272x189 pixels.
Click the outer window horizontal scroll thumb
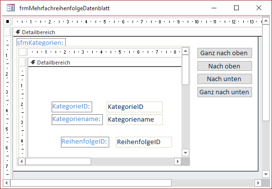point(91,183)
